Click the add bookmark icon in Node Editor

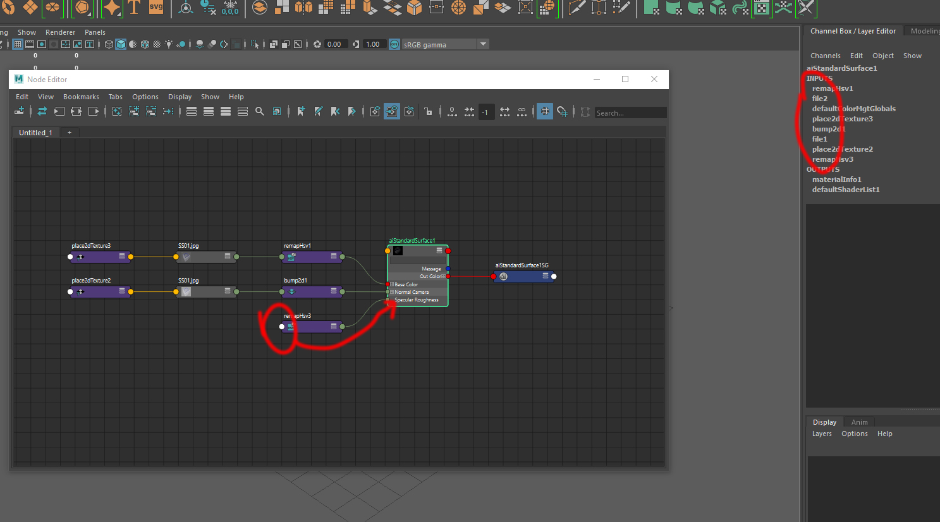pos(301,112)
